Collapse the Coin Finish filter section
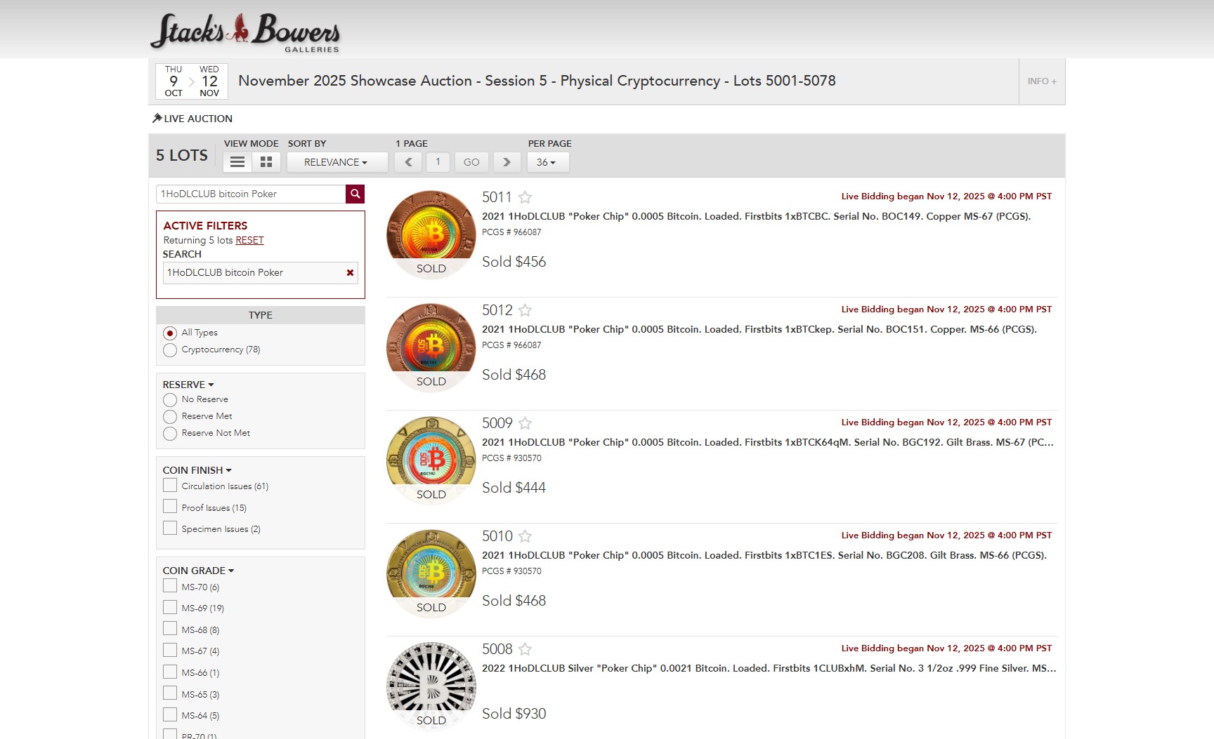Image resolution: width=1214 pixels, height=739 pixels. point(228,470)
